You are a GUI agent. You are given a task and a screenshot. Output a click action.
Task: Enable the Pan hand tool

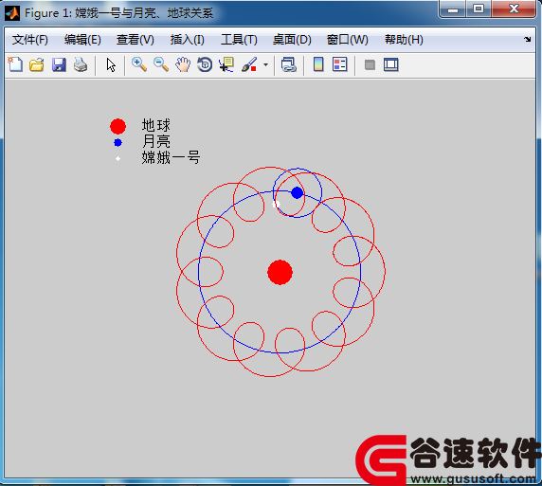pyautogui.click(x=183, y=64)
